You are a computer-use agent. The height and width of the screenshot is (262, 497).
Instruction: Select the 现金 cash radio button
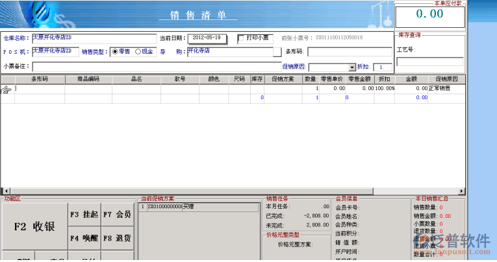tap(138, 52)
